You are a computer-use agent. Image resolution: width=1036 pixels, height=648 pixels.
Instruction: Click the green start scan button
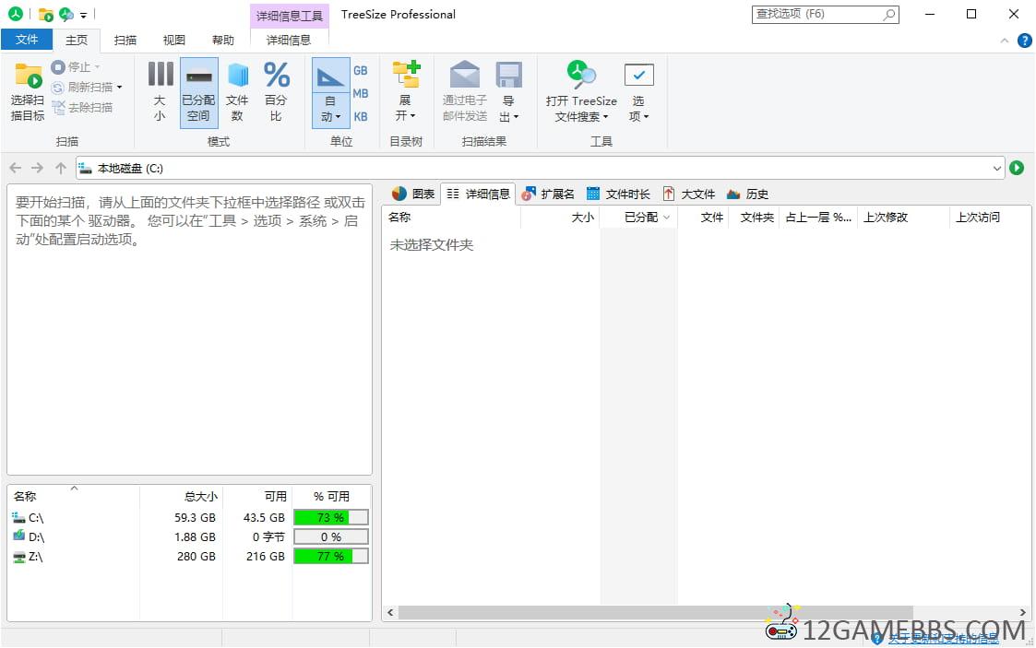pos(1017,169)
